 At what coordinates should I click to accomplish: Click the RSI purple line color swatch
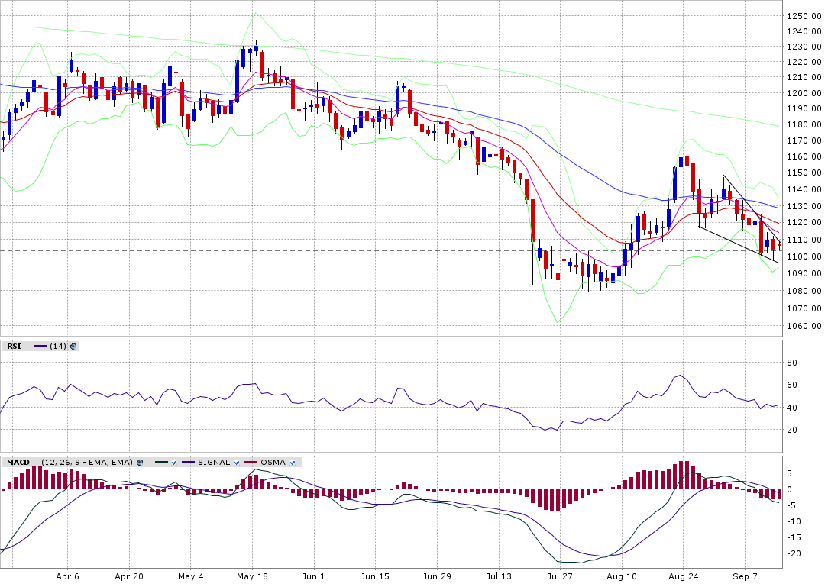click(40, 347)
